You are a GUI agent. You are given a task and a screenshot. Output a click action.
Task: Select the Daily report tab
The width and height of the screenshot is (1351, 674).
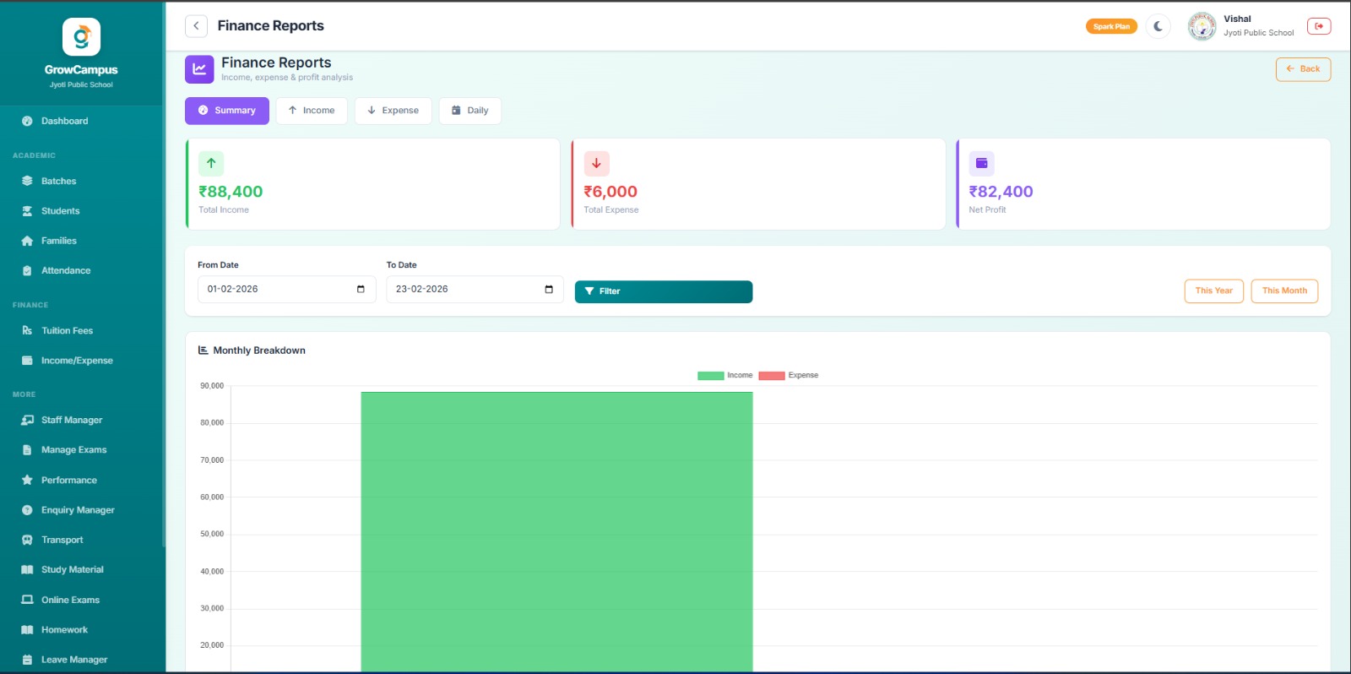point(469,111)
